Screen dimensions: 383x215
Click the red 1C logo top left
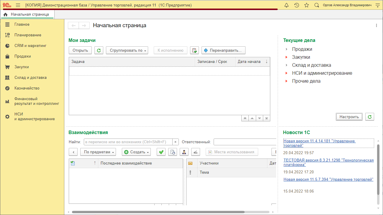pyautogui.click(x=6, y=5)
